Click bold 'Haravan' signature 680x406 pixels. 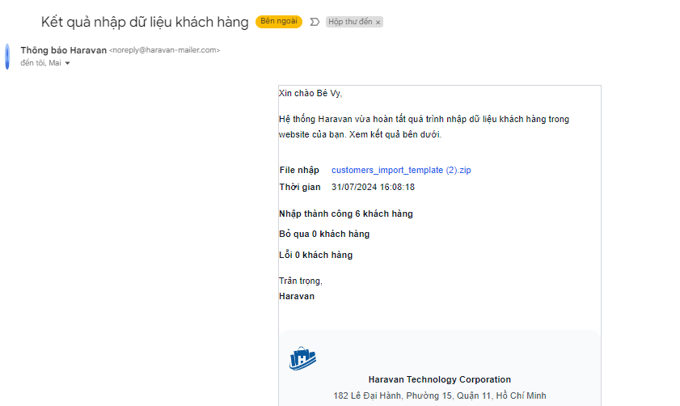coord(297,296)
